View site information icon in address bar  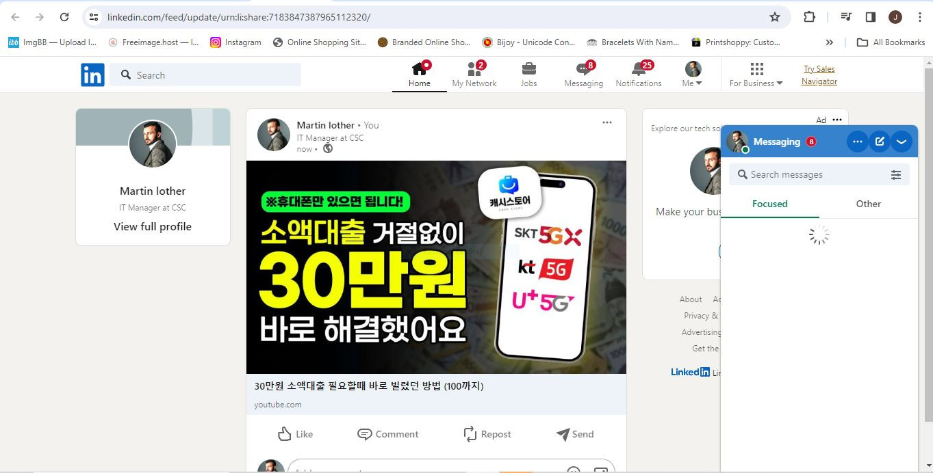pos(94,17)
